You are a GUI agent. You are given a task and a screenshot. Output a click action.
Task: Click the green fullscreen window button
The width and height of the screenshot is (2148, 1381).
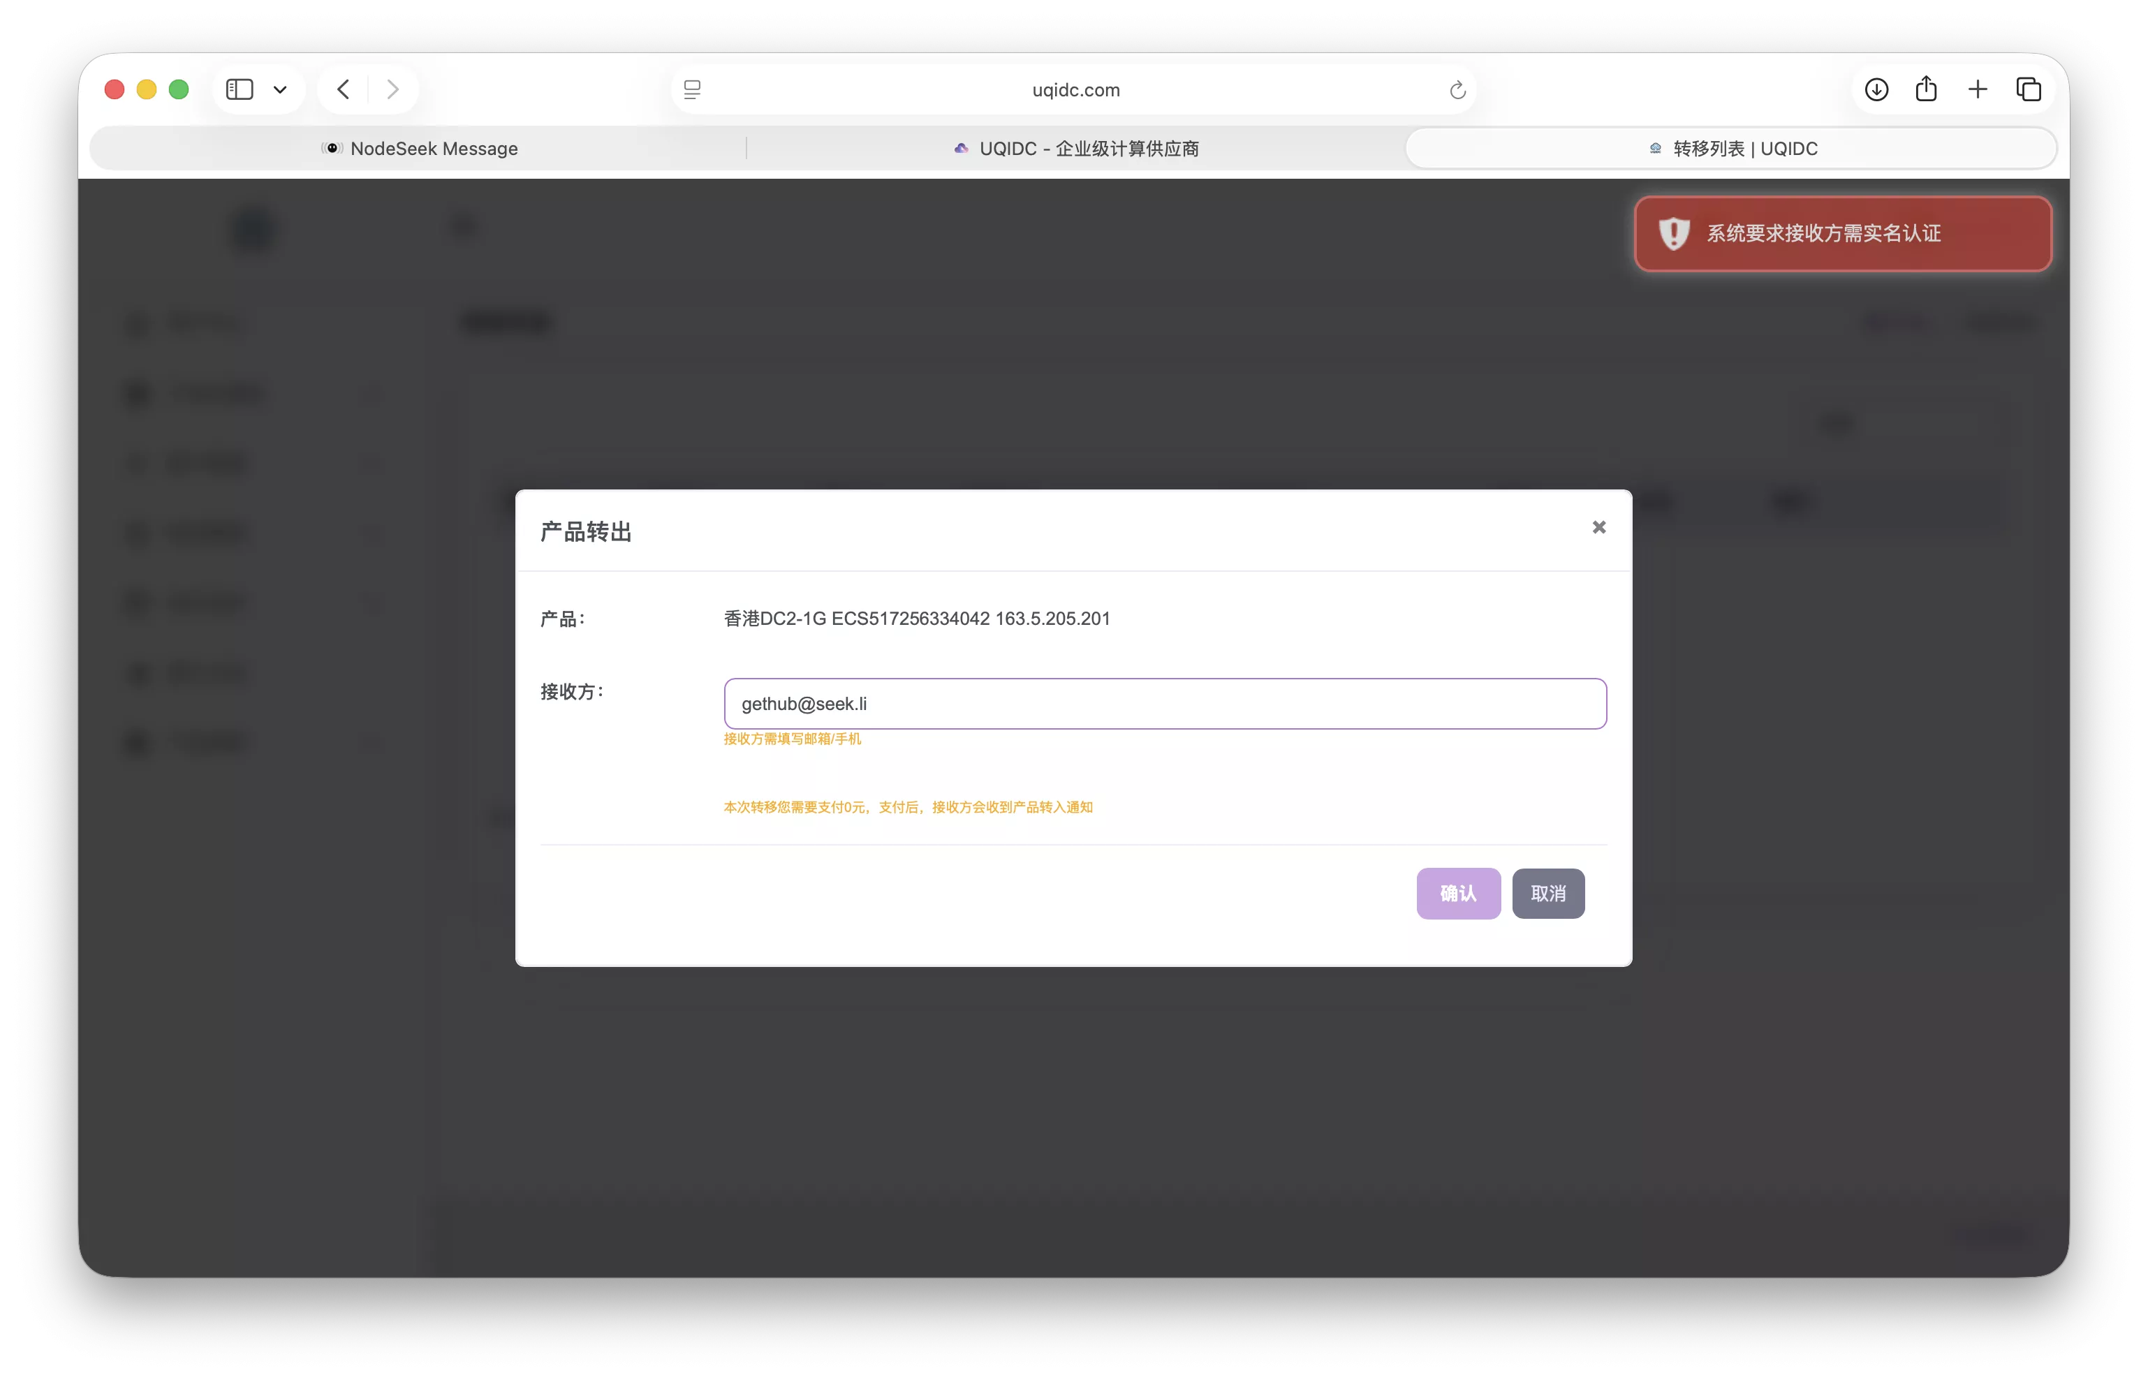click(179, 89)
